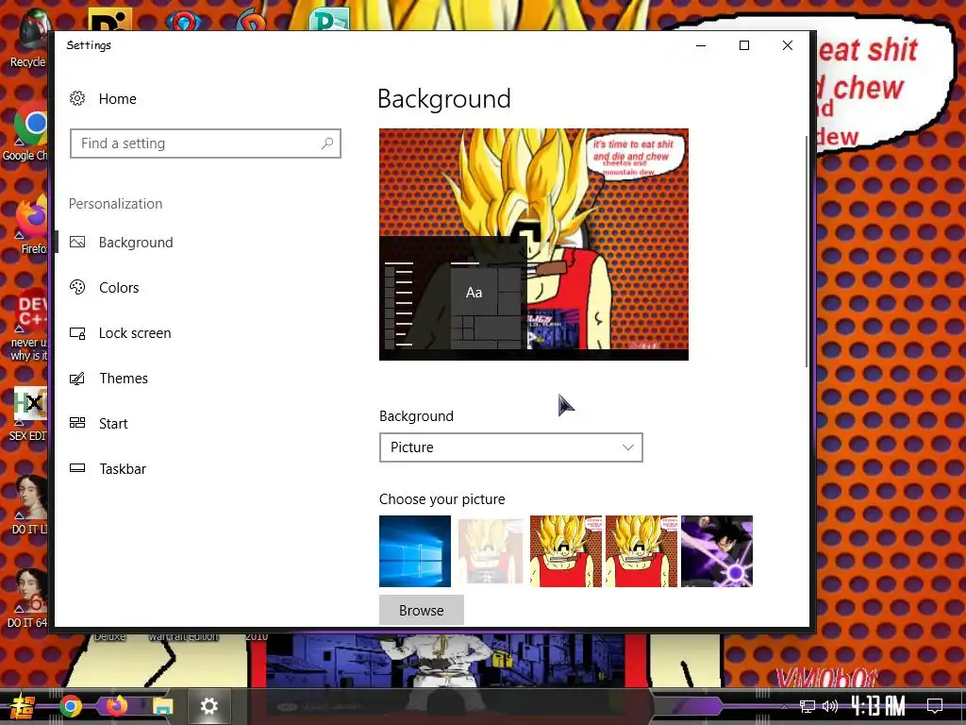Select the Google Chrome desktop shortcut
Screen dimensions: 966x725
25,131
